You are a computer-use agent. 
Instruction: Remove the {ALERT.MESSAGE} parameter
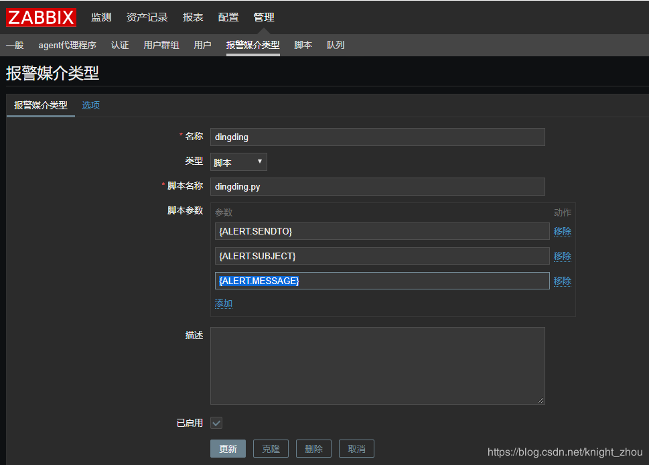point(562,281)
